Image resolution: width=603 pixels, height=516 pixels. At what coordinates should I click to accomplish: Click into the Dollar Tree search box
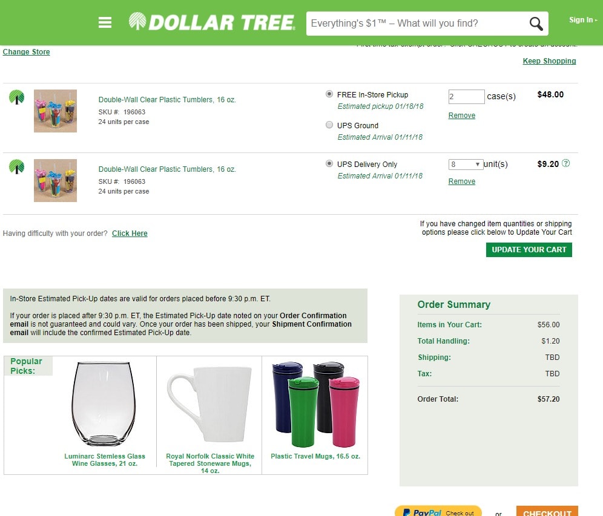(x=417, y=24)
